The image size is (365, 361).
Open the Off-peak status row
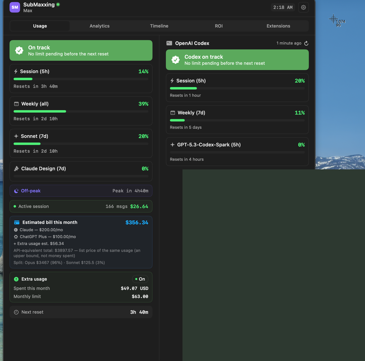(81, 191)
